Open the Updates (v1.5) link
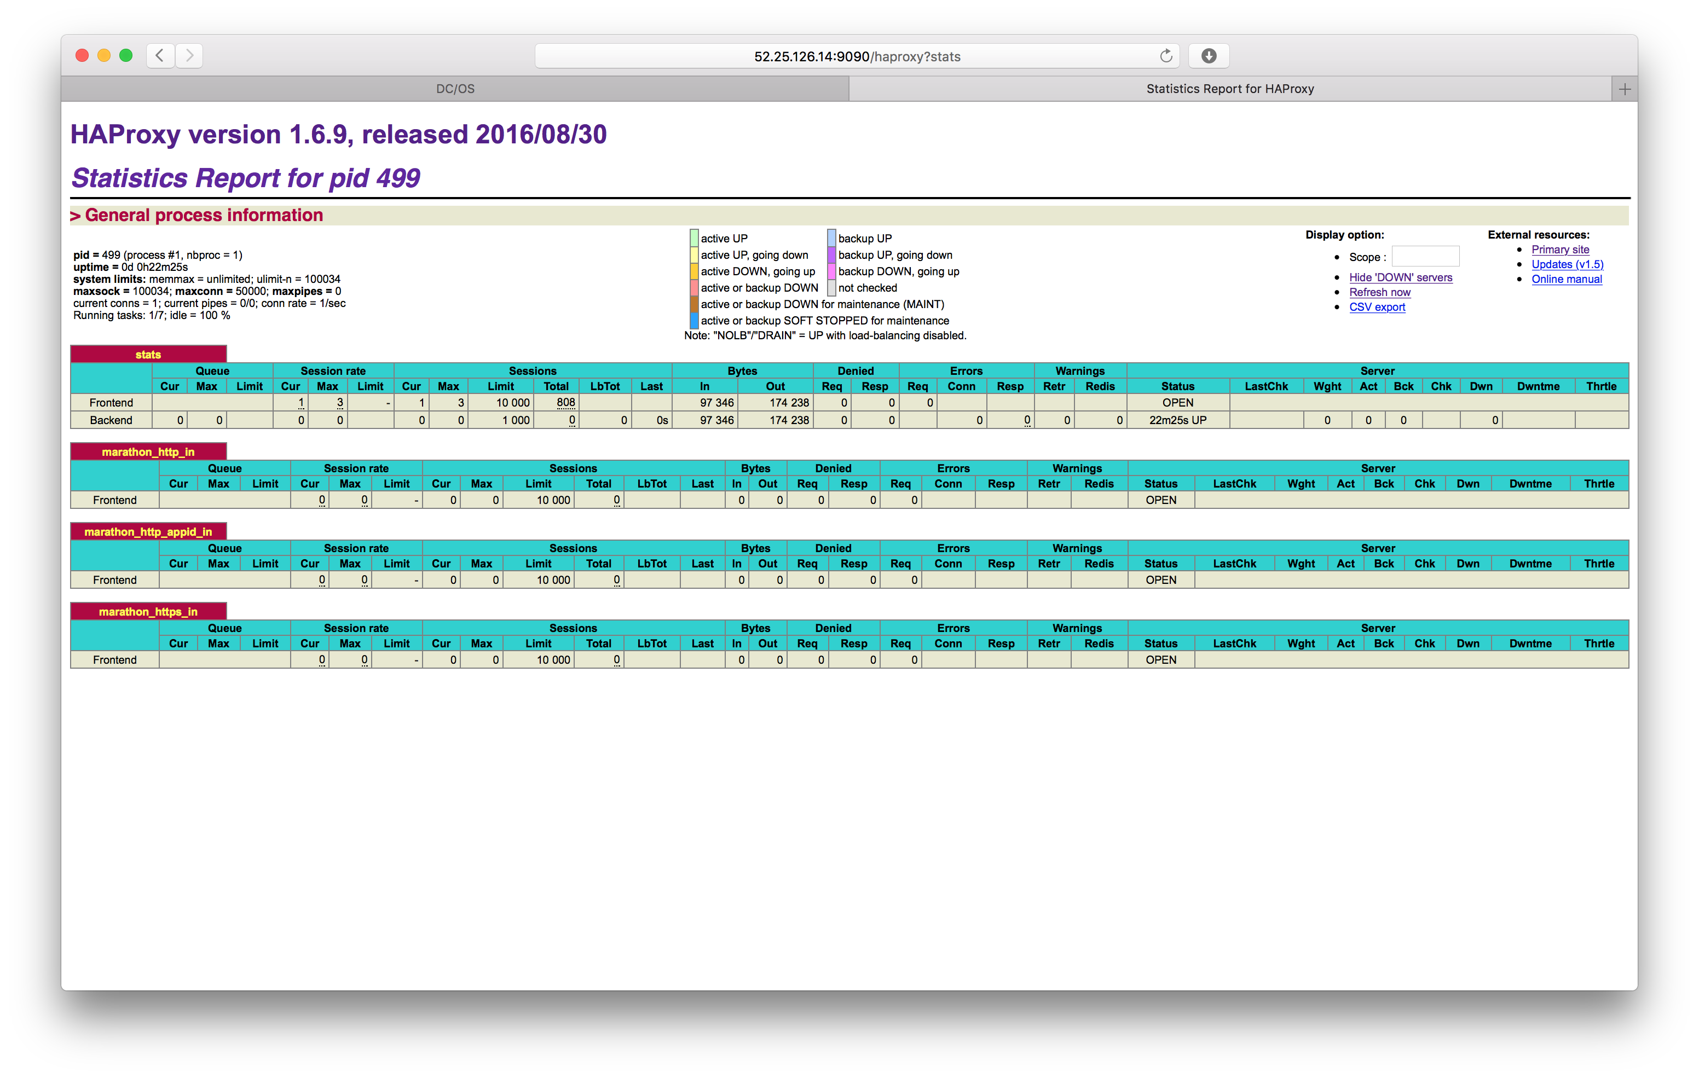1699x1078 pixels. [x=1567, y=264]
